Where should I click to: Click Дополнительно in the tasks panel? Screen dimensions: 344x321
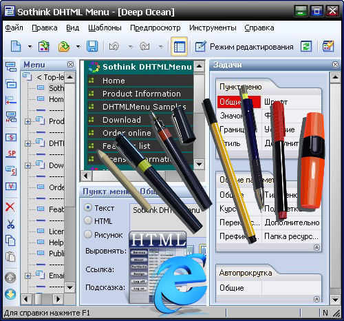(x=292, y=222)
